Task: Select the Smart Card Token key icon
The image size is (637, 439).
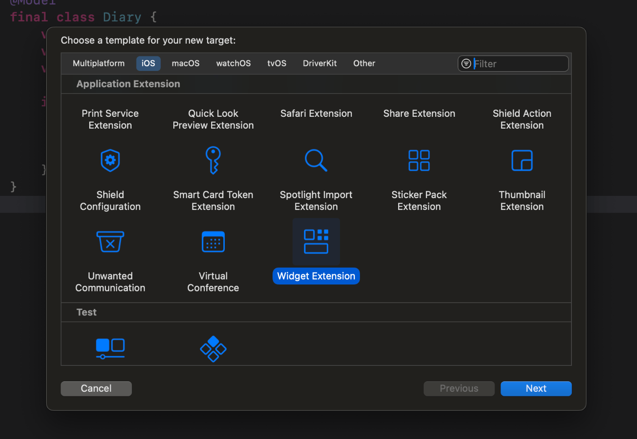Action: pyautogui.click(x=213, y=160)
